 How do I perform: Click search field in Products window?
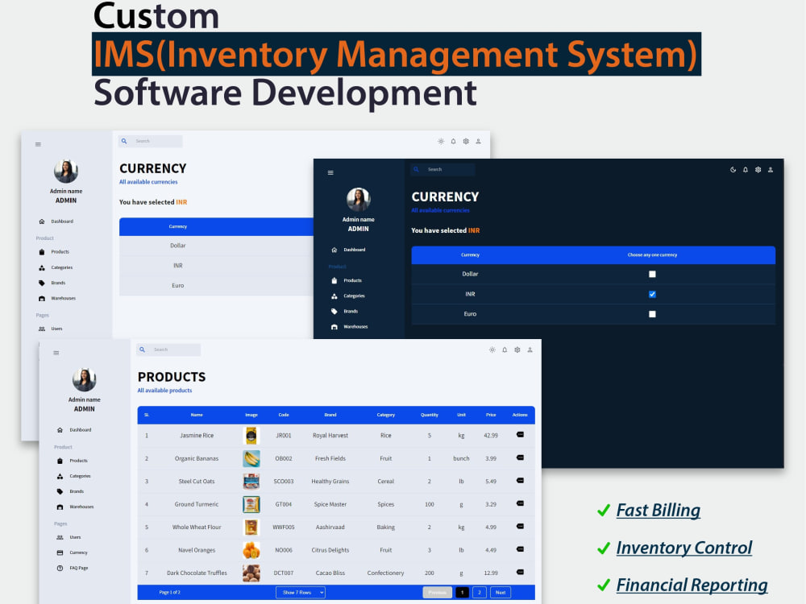pyautogui.click(x=168, y=350)
